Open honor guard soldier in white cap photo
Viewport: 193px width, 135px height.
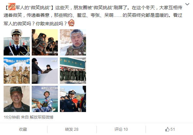click(x=17, y=42)
